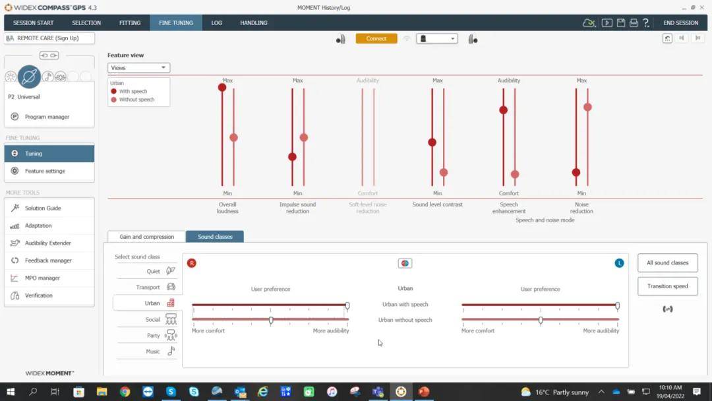
Task: Click the right hearing aid icon
Action: pos(341,39)
